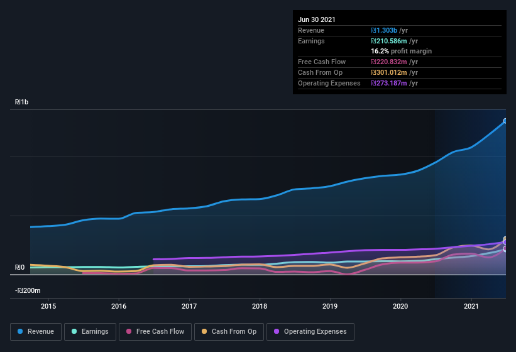The width and height of the screenshot is (516, 352).
Task: Click the ₪301.012m cash from op value
Action: coord(389,72)
